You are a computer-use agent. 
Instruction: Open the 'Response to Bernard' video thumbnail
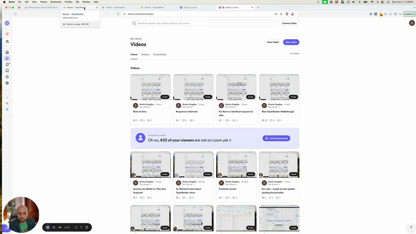point(193,87)
